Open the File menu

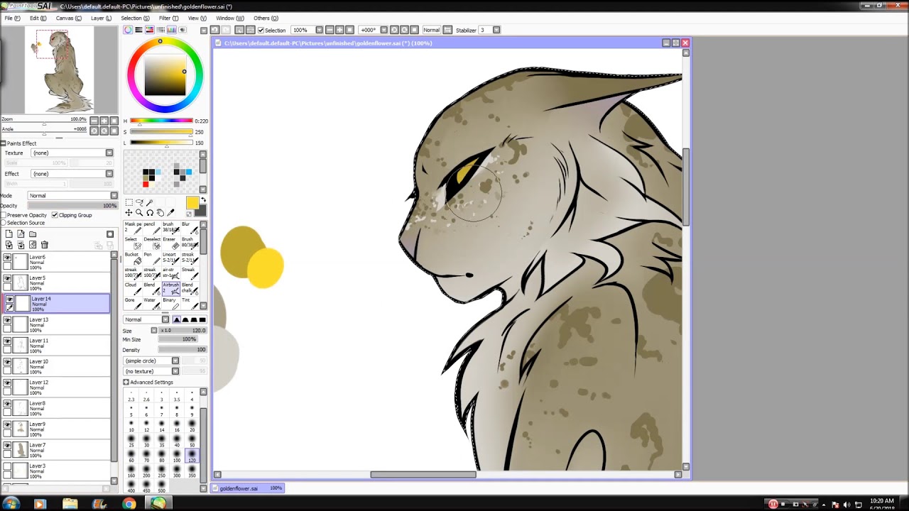click(x=12, y=18)
